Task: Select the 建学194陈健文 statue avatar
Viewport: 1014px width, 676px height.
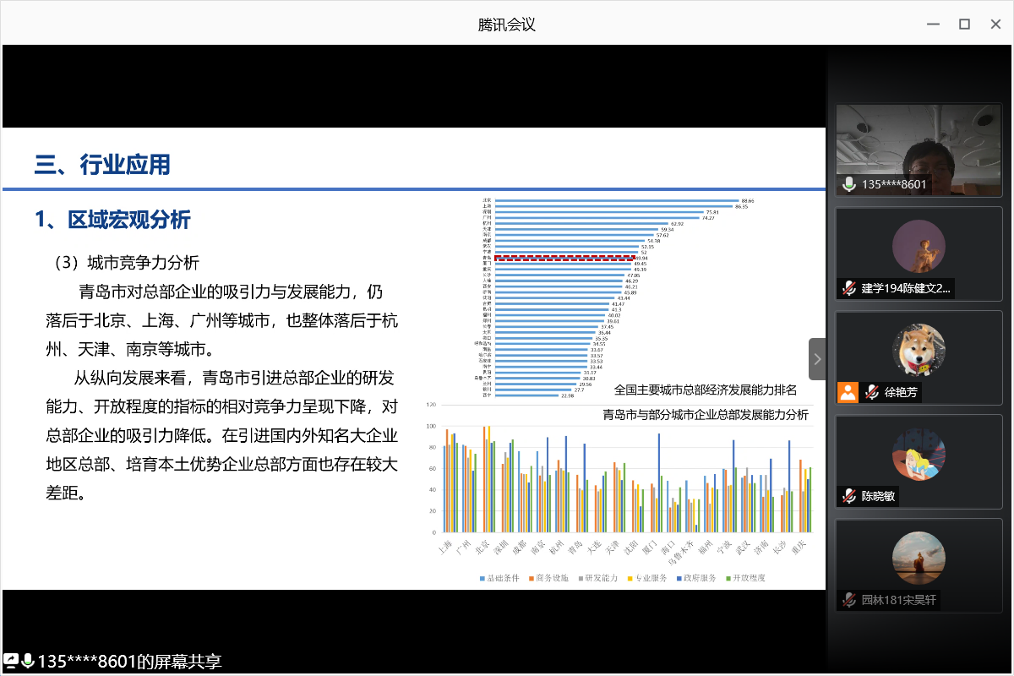Action: (919, 246)
